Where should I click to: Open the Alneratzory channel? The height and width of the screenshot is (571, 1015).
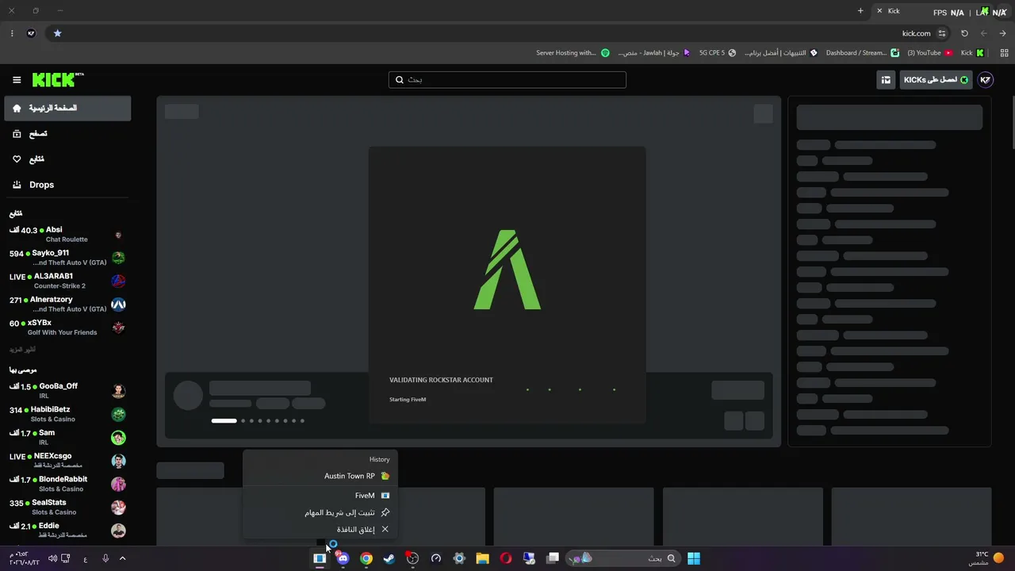67,305
